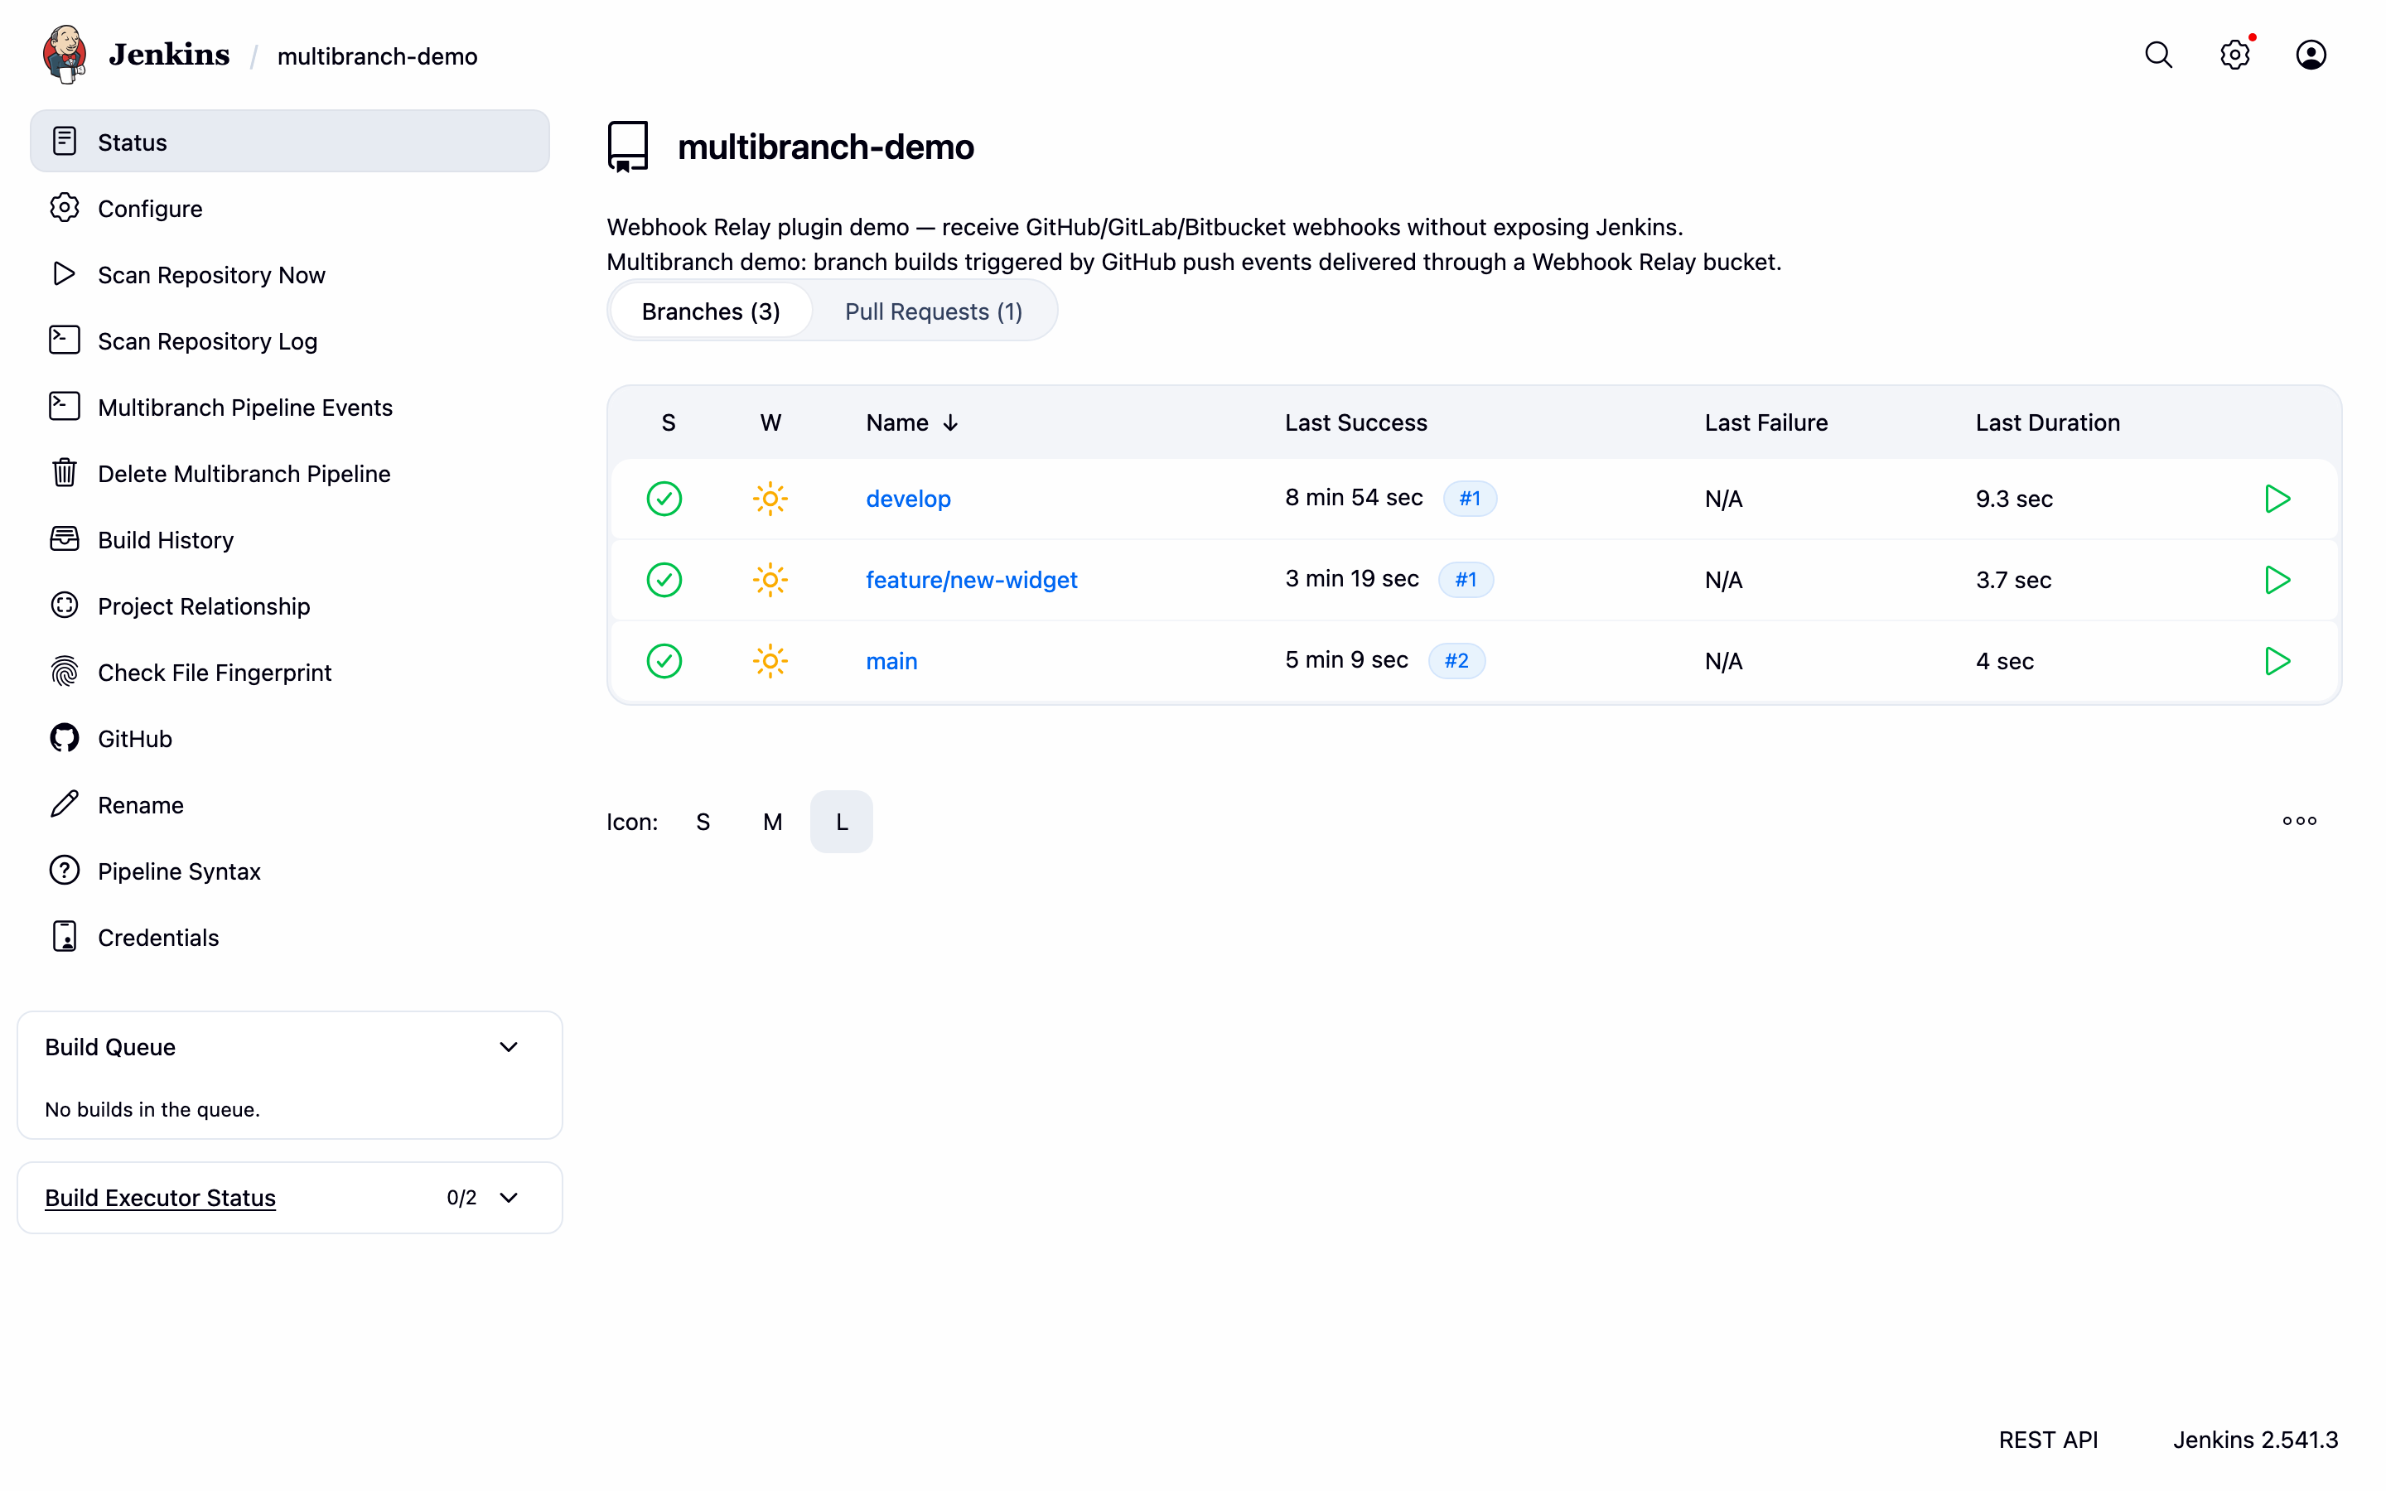The width and height of the screenshot is (2386, 1491).
Task: Open Check File Fingerprint
Action: 290,672
